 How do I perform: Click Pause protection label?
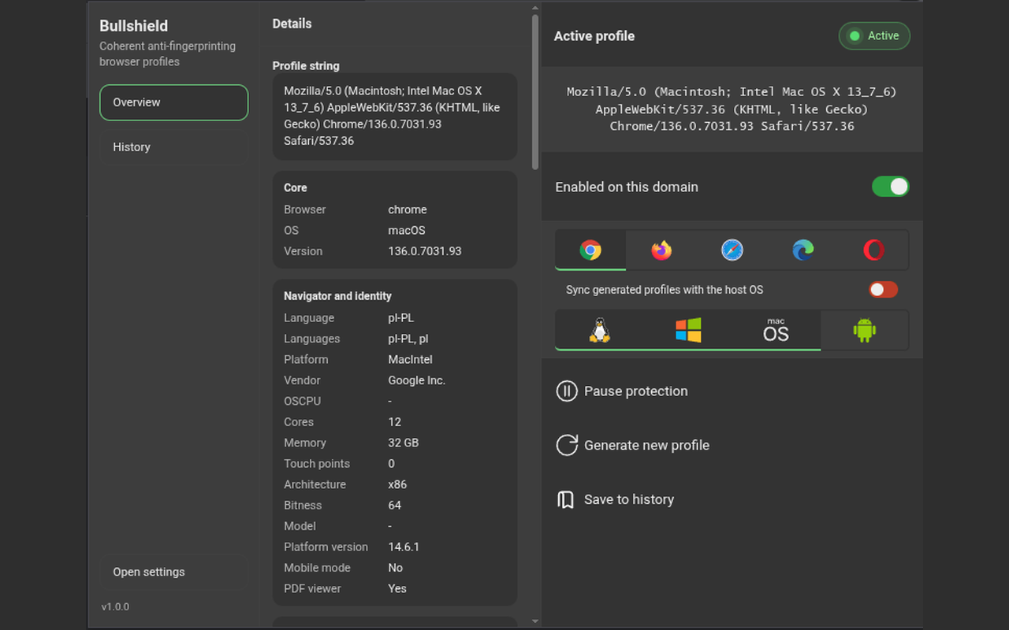pos(635,391)
